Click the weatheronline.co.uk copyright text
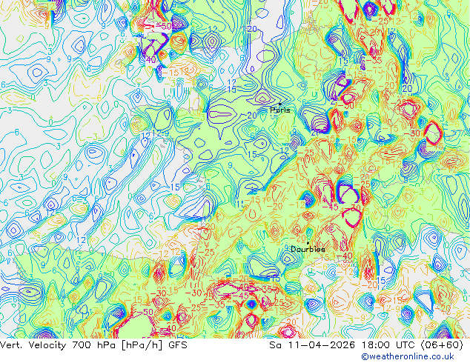 coord(408,356)
